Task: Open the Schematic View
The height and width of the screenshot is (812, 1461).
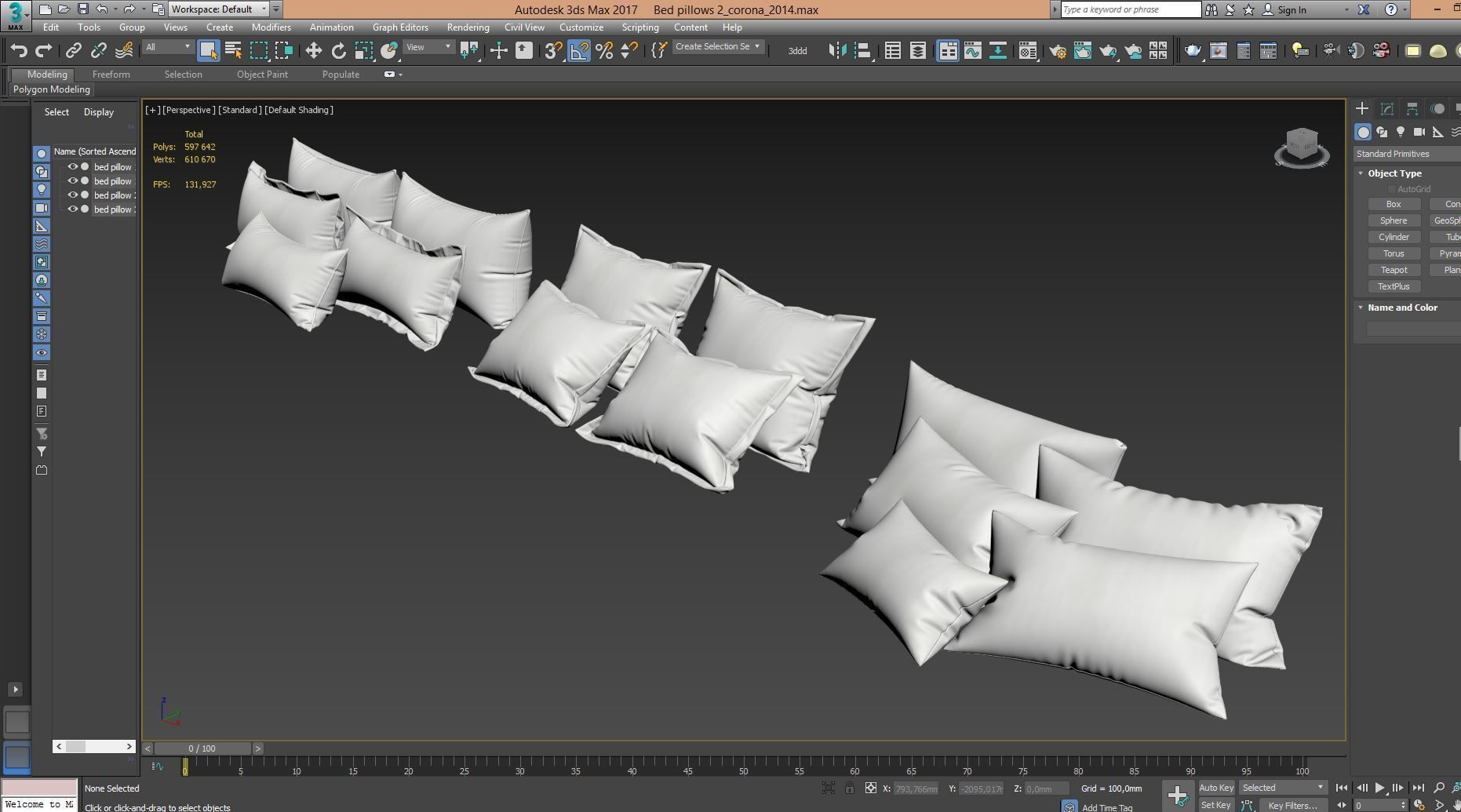Action: [x=997, y=51]
